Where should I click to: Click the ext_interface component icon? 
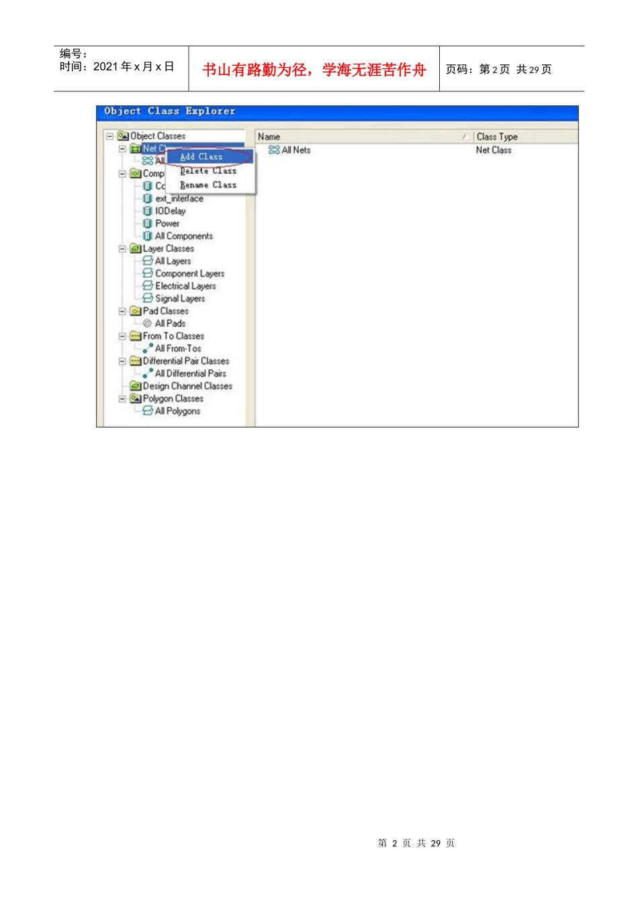[148, 199]
